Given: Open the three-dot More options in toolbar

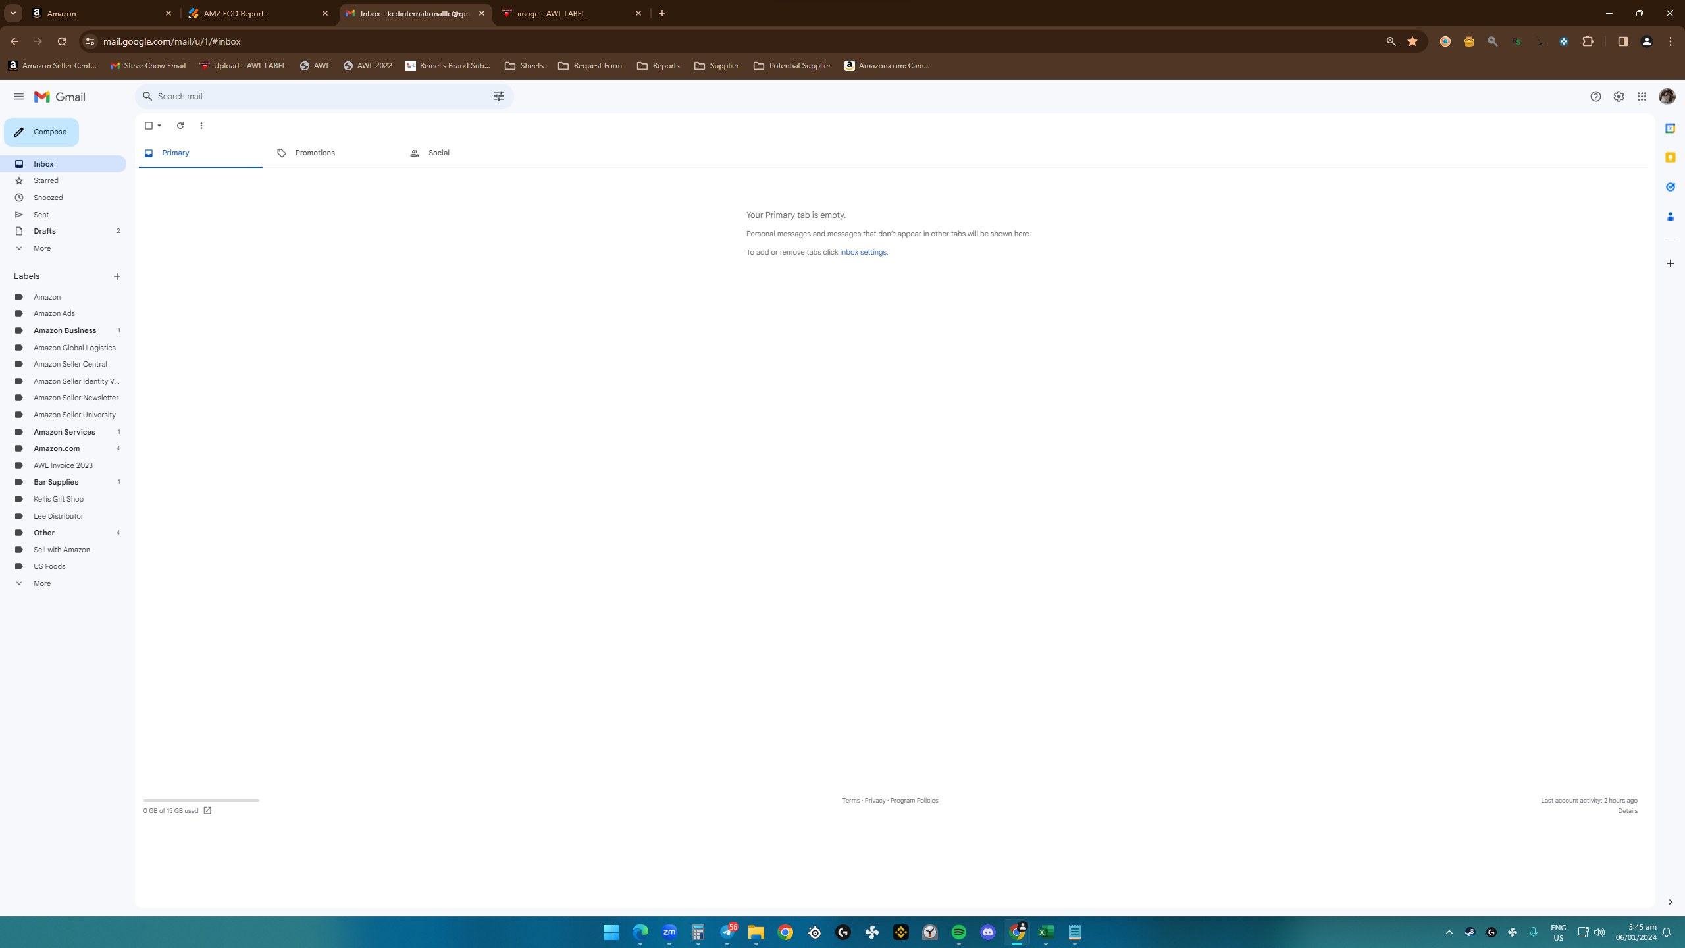Looking at the screenshot, I should pos(201,126).
